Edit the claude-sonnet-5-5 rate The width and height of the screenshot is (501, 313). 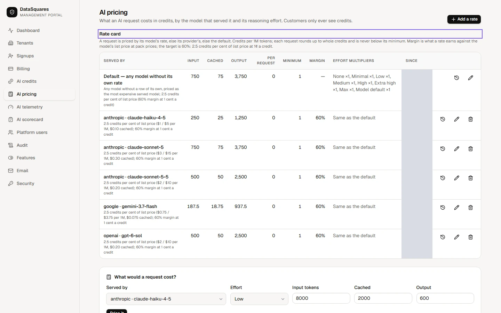[456, 178]
